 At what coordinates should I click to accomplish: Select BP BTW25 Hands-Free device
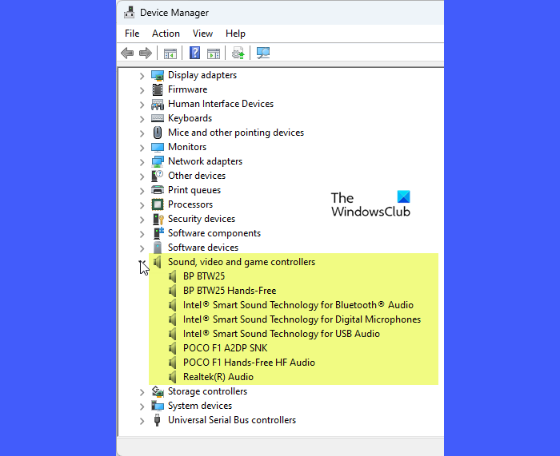click(x=230, y=291)
